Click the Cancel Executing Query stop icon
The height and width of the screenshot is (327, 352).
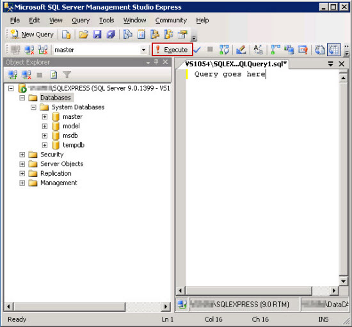click(x=210, y=49)
